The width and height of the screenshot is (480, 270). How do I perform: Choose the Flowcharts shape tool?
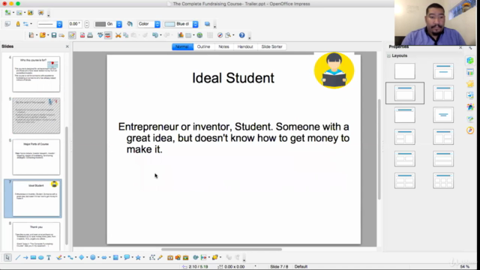pyautogui.click(x=115, y=258)
